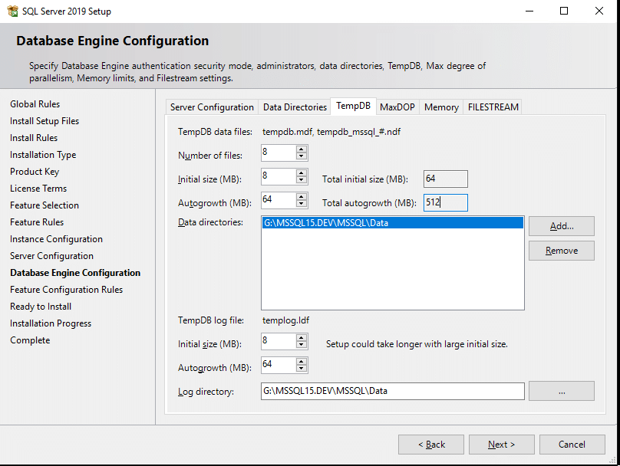
Task: Click Add to add a data directory
Action: (561, 226)
